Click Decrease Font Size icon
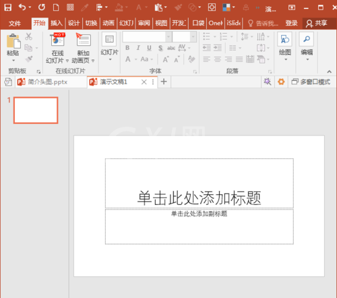This screenshot has height=298, width=337. click(177, 59)
